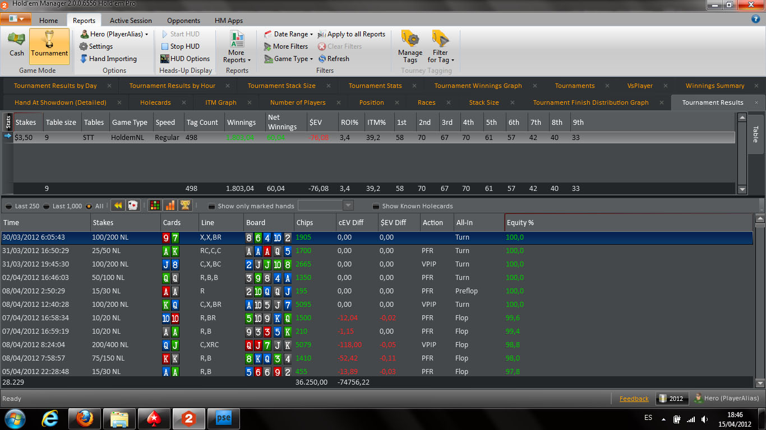Open Firefox from taskbar
This screenshot has width=766, height=430.
(x=85, y=418)
